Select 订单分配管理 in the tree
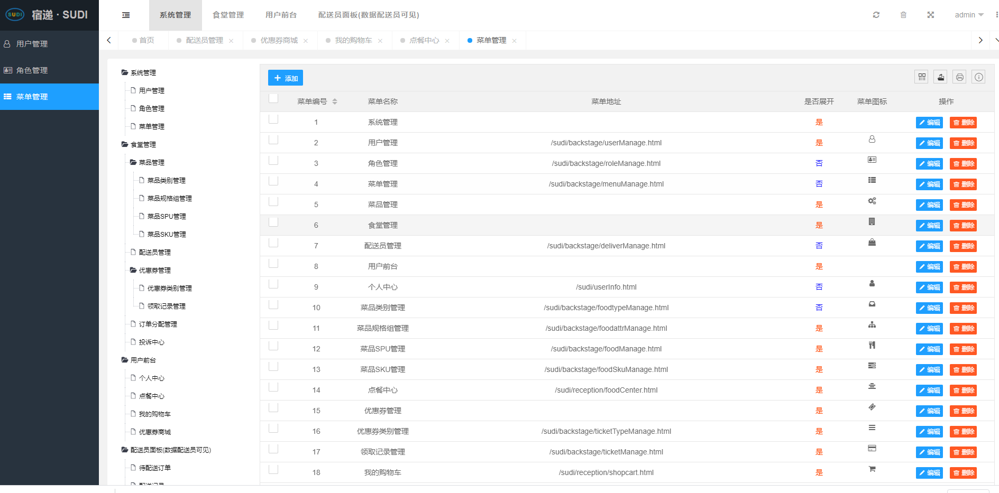 tap(158, 324)
